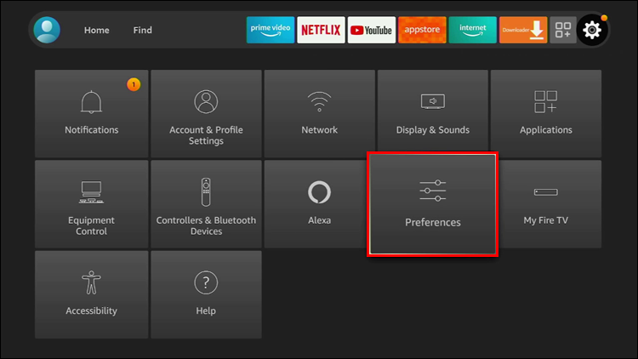
Task: Open the Find tab
Action: 142,30
